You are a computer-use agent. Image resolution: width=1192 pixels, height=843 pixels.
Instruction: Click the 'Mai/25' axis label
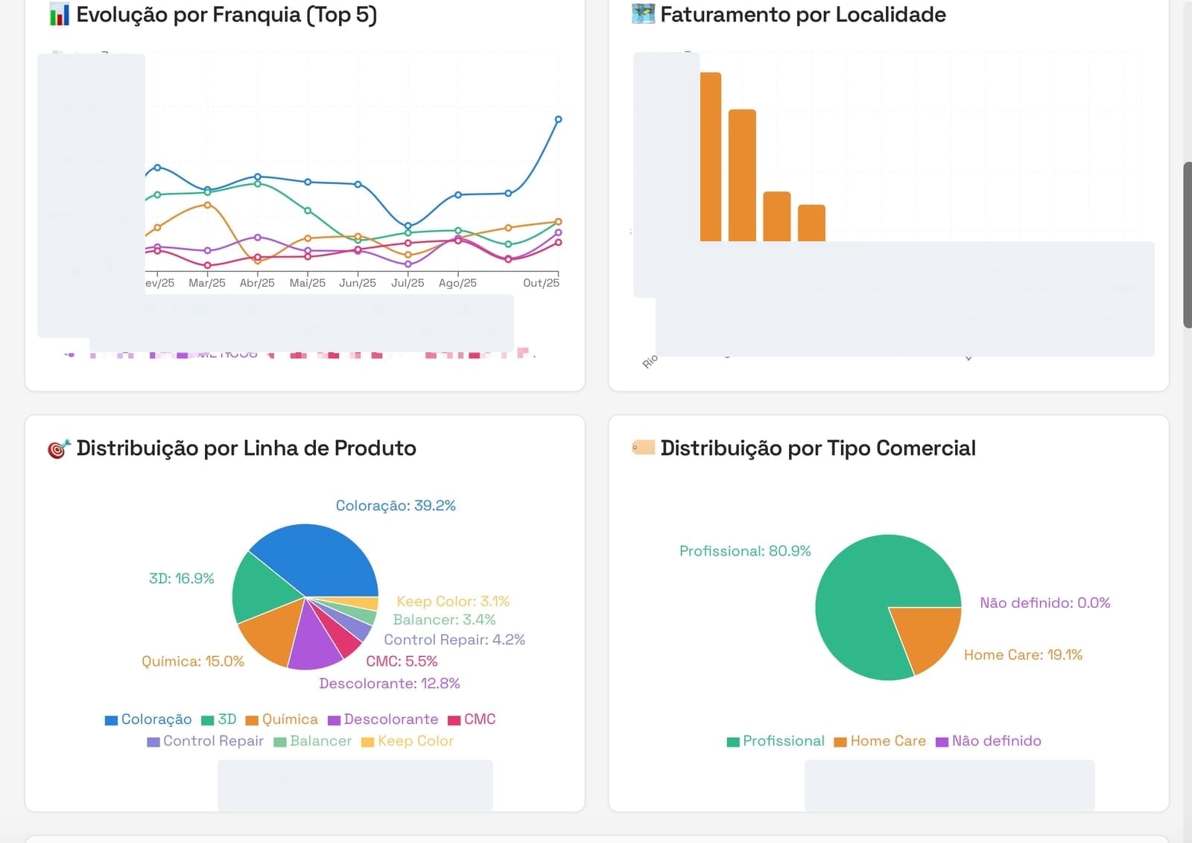tap(308, 283)
